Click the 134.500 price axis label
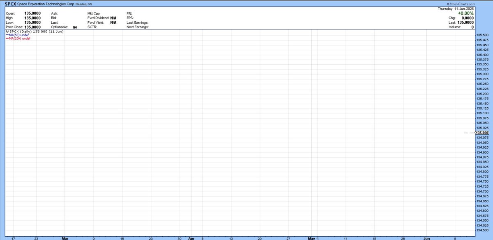493x240 pixels. point(482,230)
